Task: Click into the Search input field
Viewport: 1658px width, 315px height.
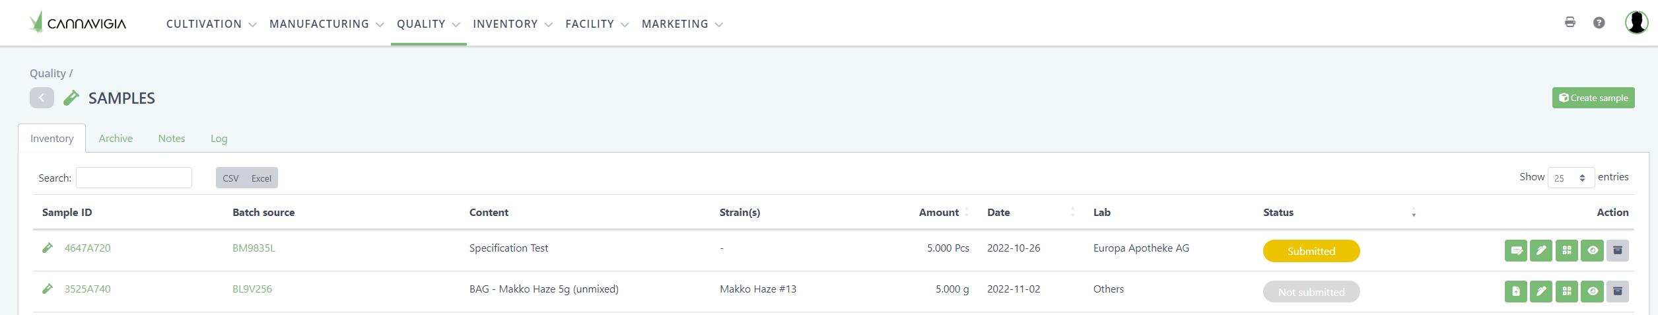Action: 134,178
